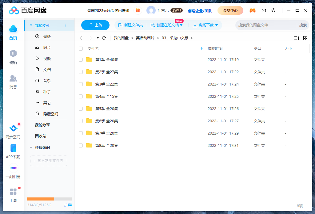Check the select-all checkbox in header
Screen dimensions: 315x214
(81, 48)
